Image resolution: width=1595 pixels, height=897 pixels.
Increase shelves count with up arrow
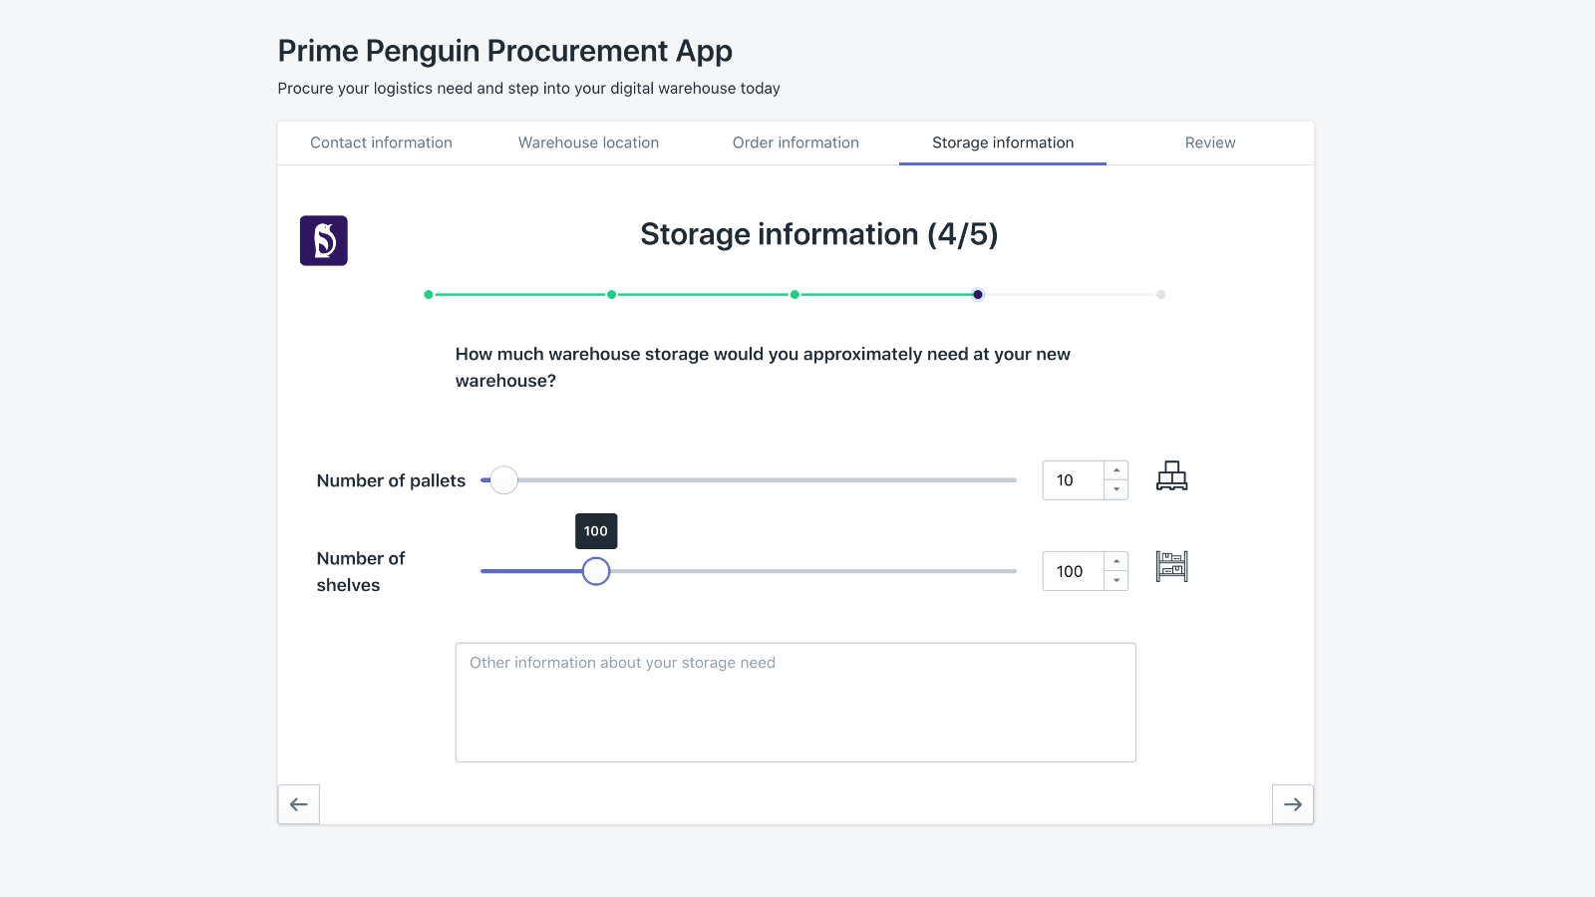[1116, 561]
